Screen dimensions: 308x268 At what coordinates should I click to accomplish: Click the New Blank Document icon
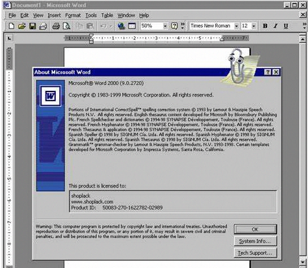point(11,26)
